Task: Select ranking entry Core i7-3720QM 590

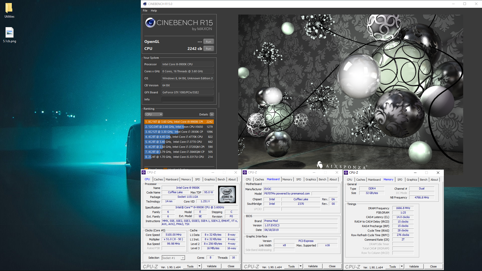Action: tap(179, 147)
